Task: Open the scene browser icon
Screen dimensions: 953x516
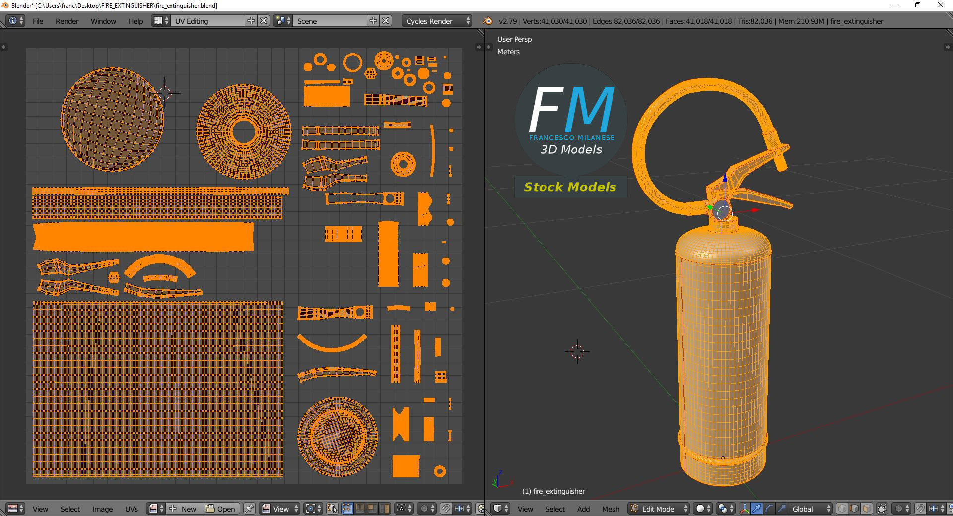Action: tap(283, 21)
